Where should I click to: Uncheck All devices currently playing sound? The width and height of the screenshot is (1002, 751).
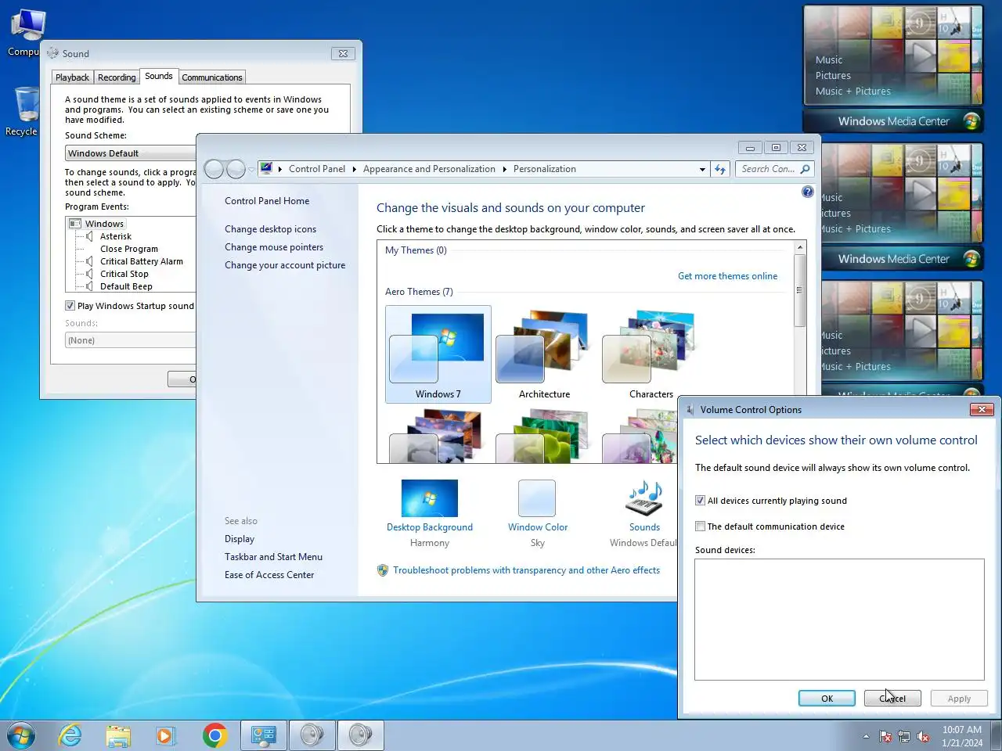700,501
